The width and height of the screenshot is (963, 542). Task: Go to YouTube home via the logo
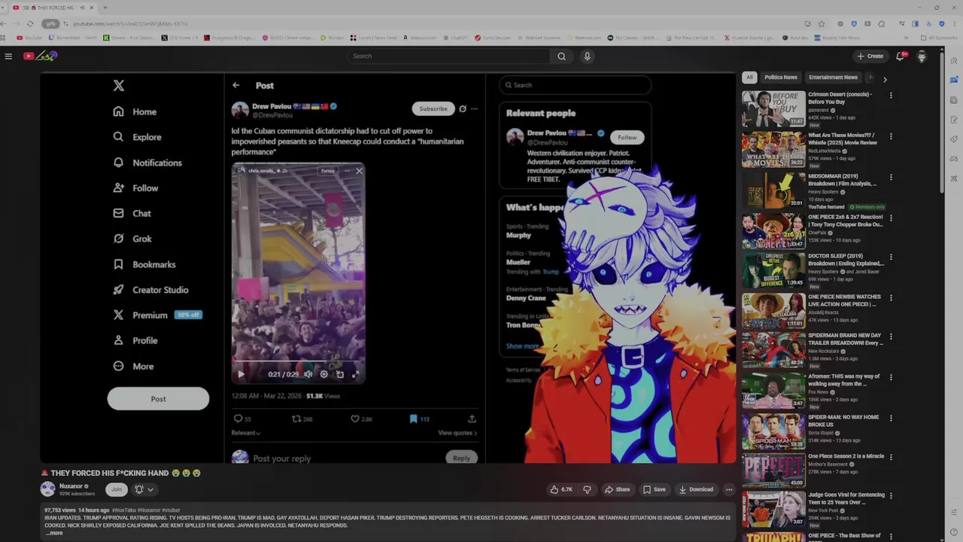[41, 56]
